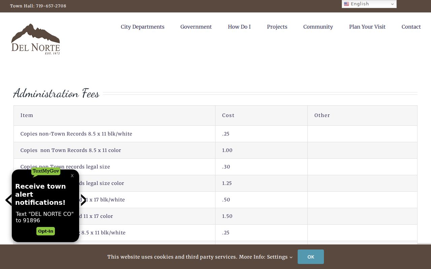
Task: Select 'Copies non Town Records 8.5 x 11 color'
Action: click(71, 150)
